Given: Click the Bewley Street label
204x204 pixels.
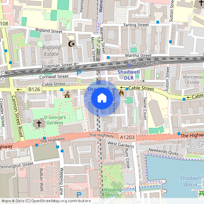Looking at the screenshot, I should coord(114,101).
